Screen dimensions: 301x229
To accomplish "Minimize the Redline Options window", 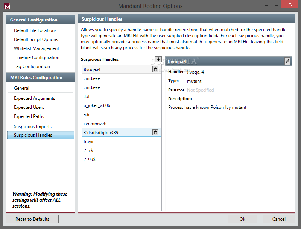I will 266,5.
